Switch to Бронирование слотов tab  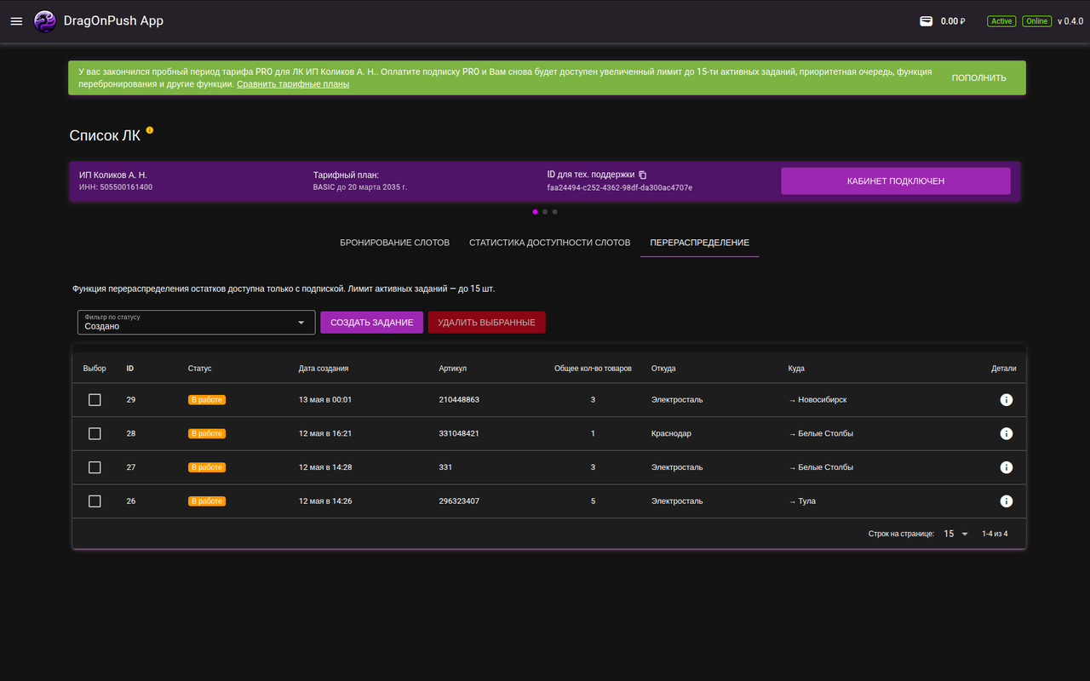(x=394, y=243)
